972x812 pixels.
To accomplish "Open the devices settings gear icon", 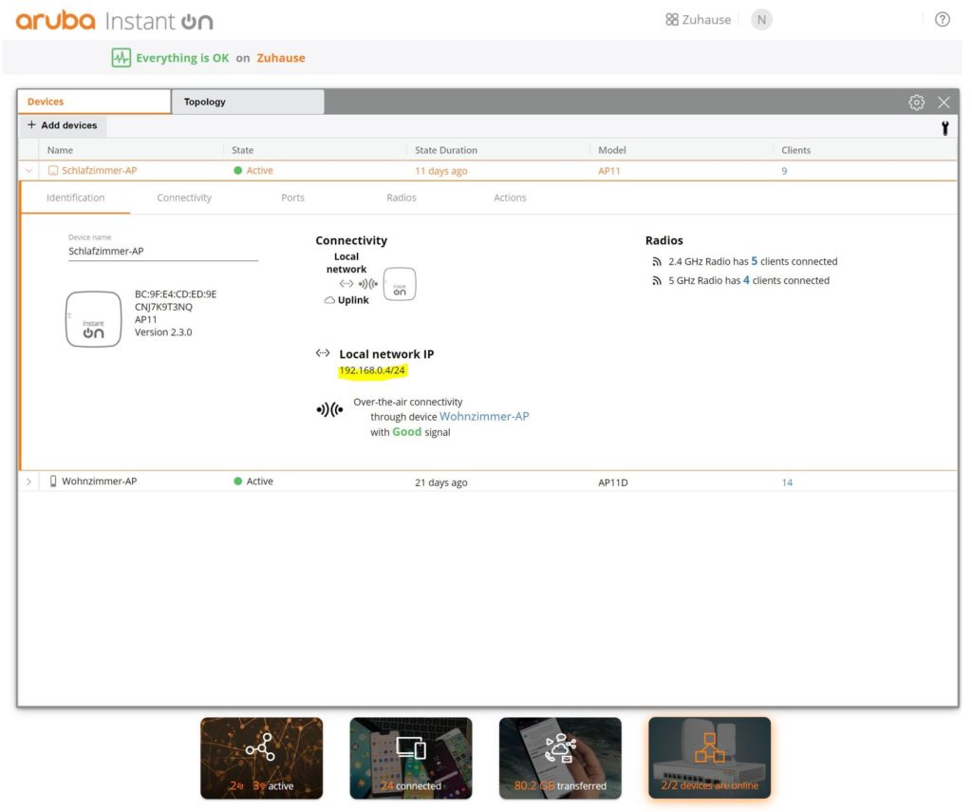I will tap(916, 103).
